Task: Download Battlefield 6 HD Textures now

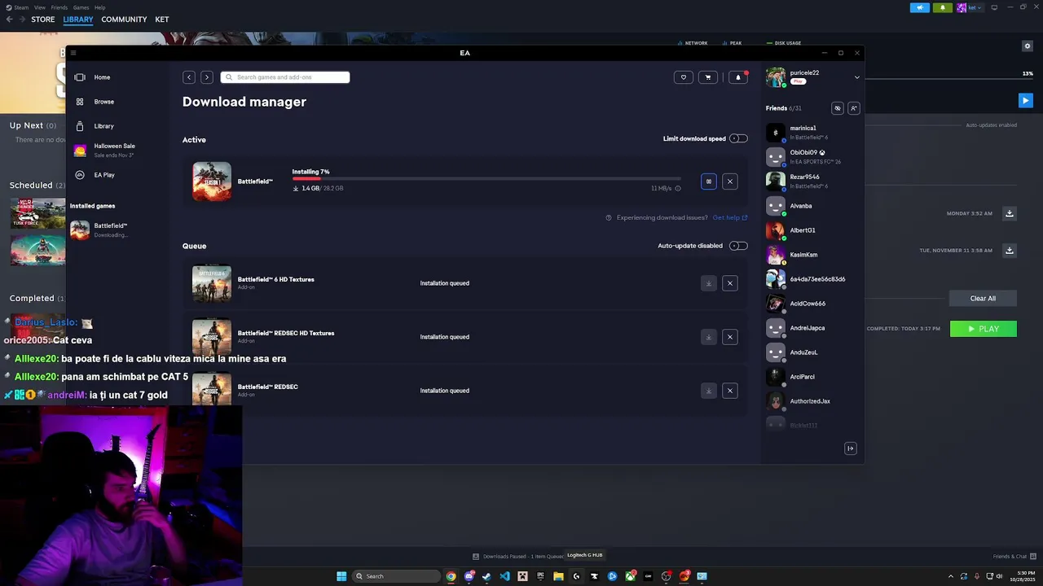Action: [x=709, y=283]
